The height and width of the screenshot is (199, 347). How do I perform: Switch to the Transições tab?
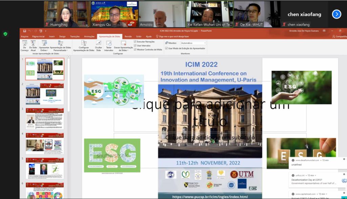coord(75,36)
